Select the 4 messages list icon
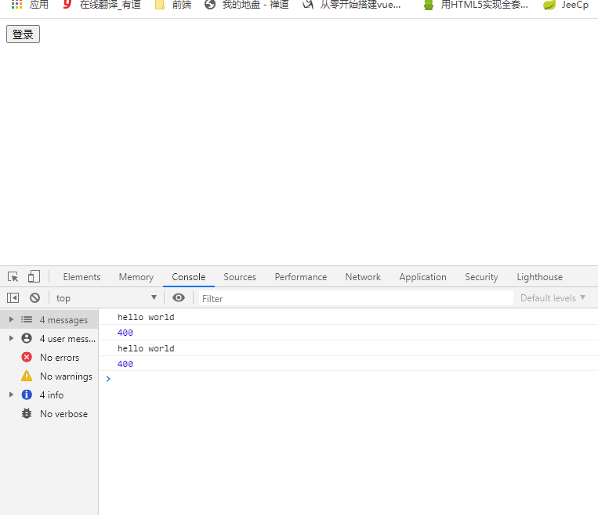Screen dimensions: 598x515 coord(27,319)
